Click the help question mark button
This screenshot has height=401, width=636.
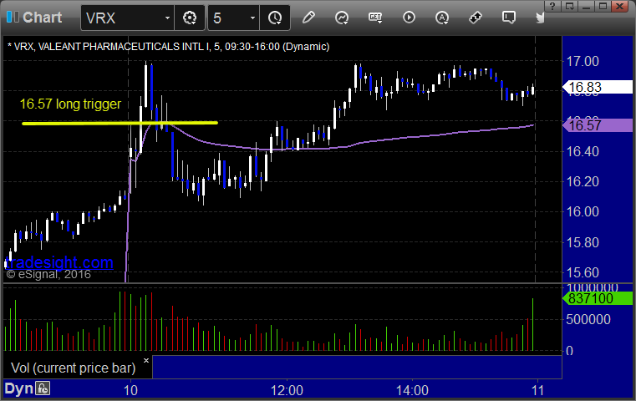tap(552, 6)
